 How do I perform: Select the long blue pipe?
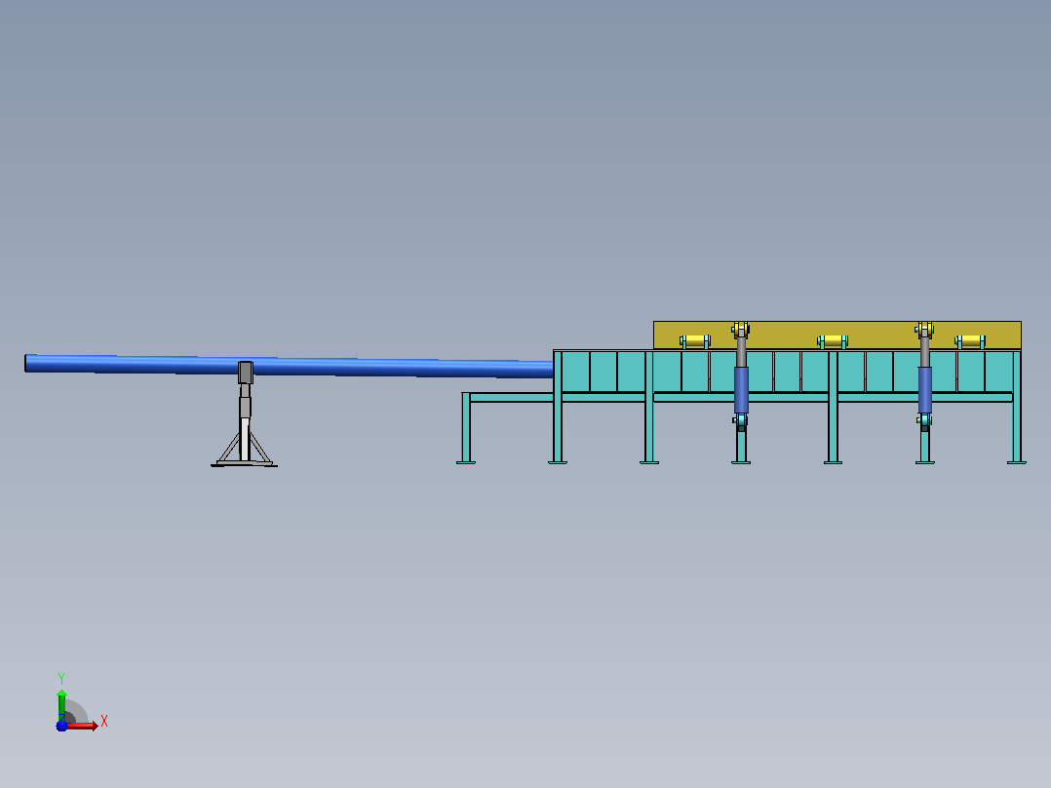click(289, 366)
